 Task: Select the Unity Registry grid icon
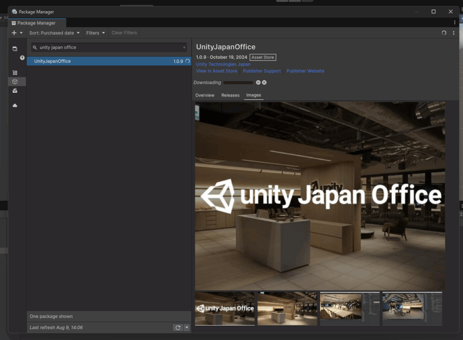tap(15, 73)
